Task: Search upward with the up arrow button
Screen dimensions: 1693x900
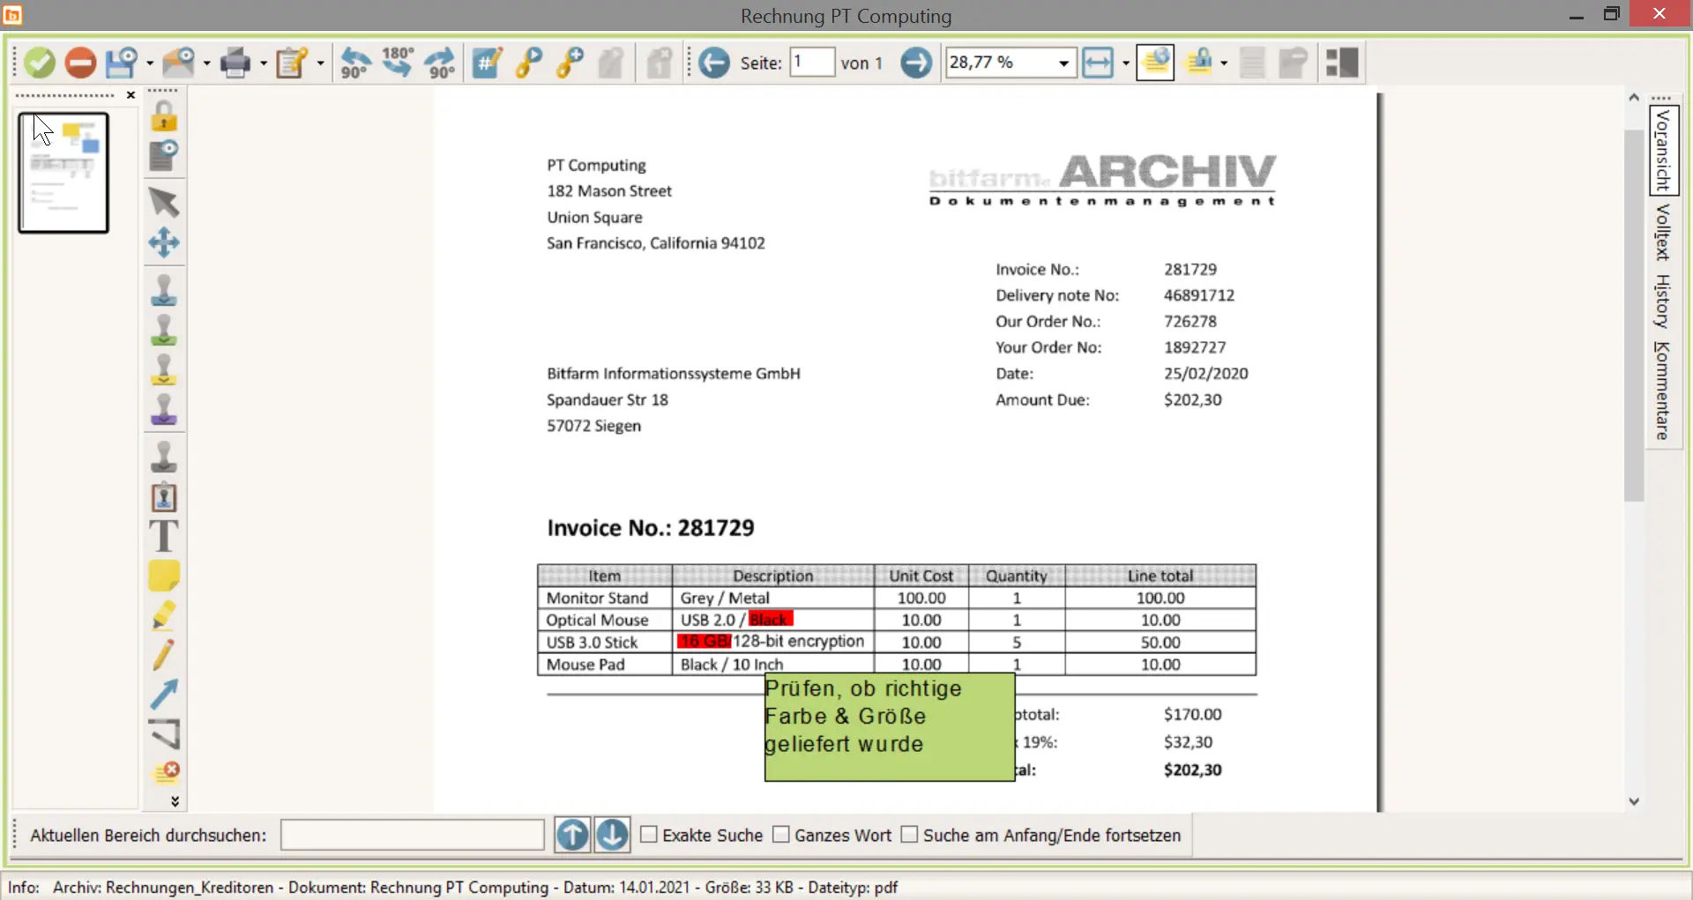Action: (572, 835)
